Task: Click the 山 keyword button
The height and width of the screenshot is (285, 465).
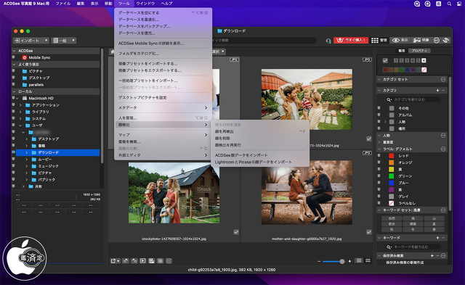Action: [x=434, y=218]
